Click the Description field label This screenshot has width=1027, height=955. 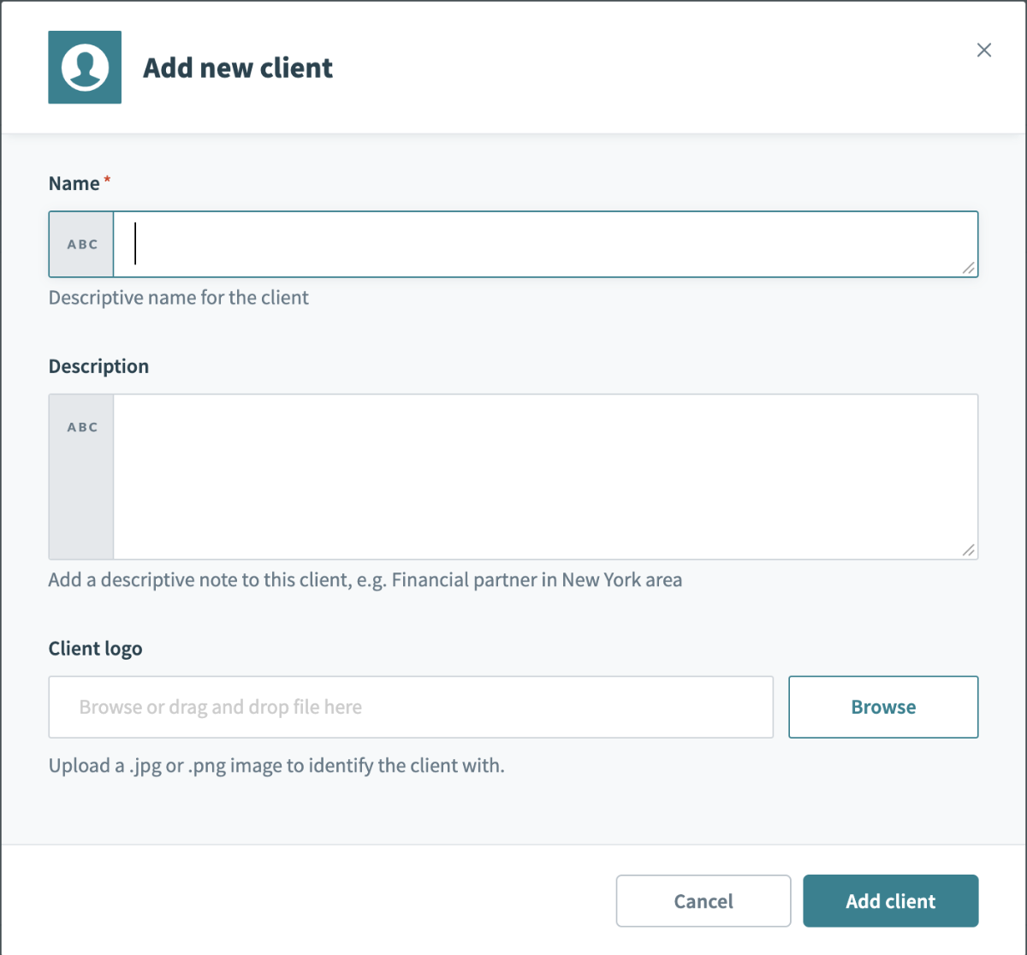98,366
